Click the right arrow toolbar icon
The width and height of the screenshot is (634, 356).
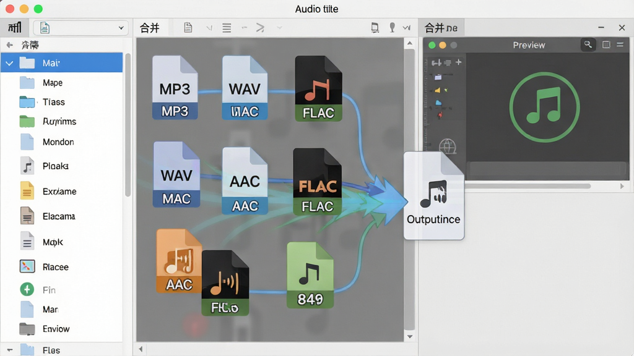coord(260,28)
